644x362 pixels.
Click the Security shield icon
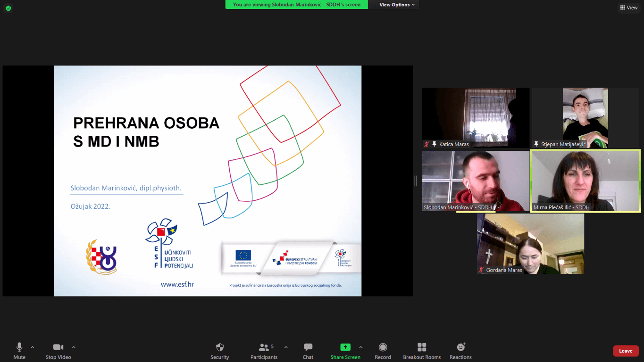tap(219, 347)
